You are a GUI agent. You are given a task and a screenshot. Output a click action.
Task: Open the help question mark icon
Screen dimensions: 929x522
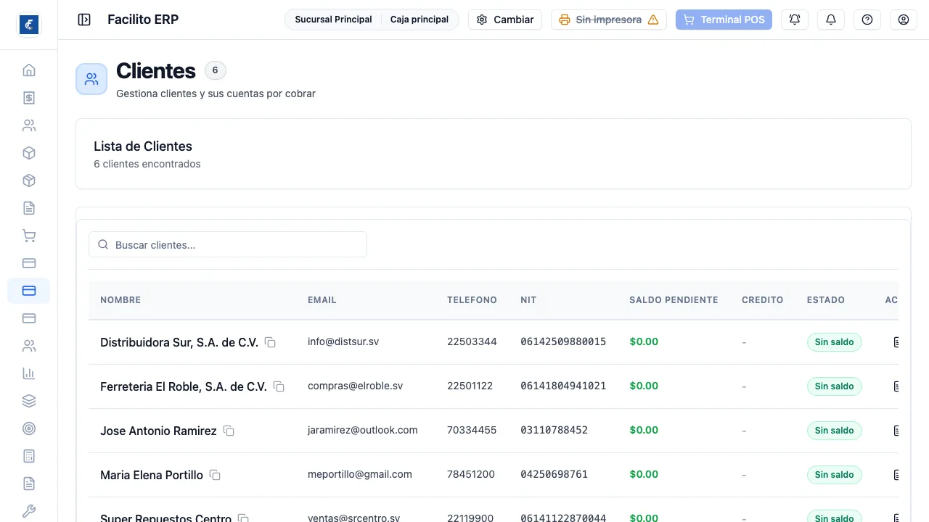pos(867,20)
